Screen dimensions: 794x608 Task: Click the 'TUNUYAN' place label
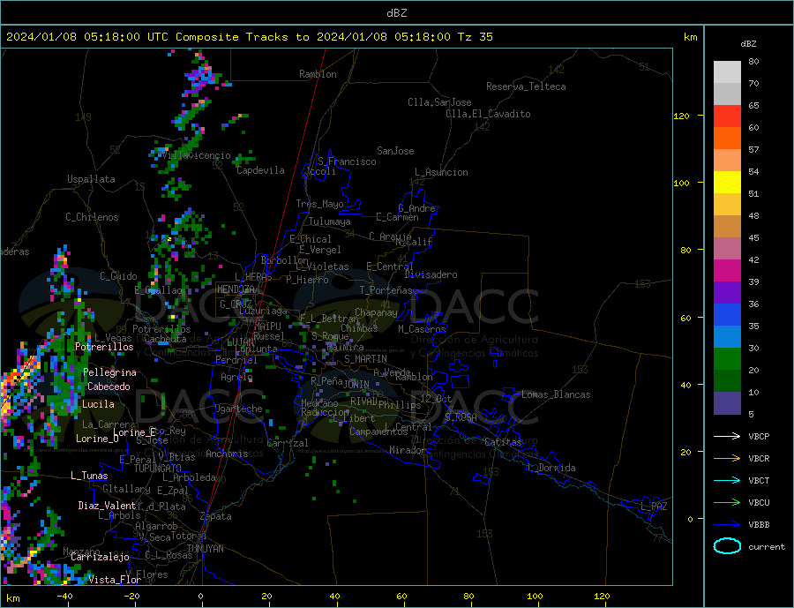[205, 549]
